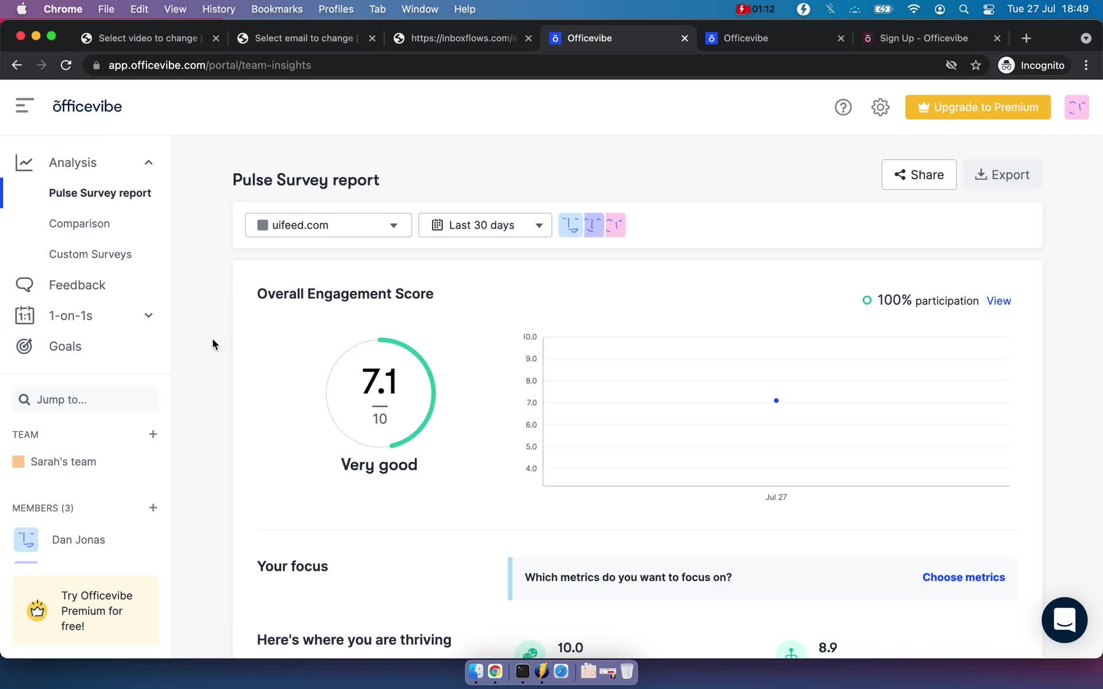The image size is (1103, 689).
Task: Click the View participation link
Action: [998, 301]
